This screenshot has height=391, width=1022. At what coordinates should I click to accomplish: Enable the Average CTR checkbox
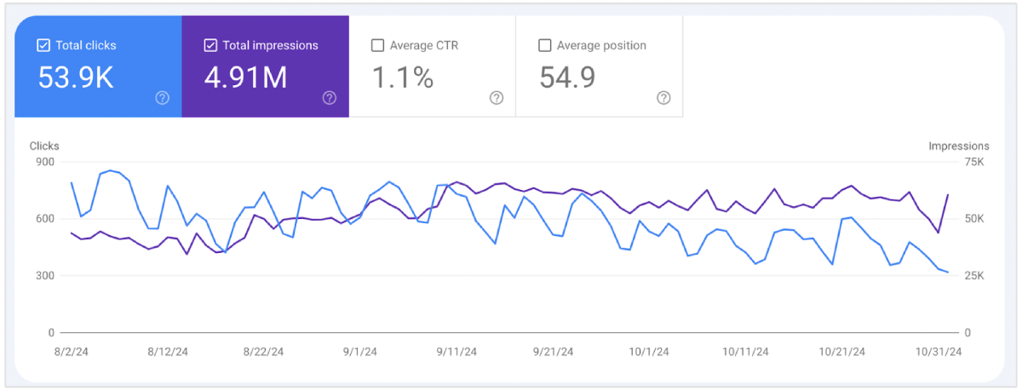pyautogui.click(x=378, y=46)
